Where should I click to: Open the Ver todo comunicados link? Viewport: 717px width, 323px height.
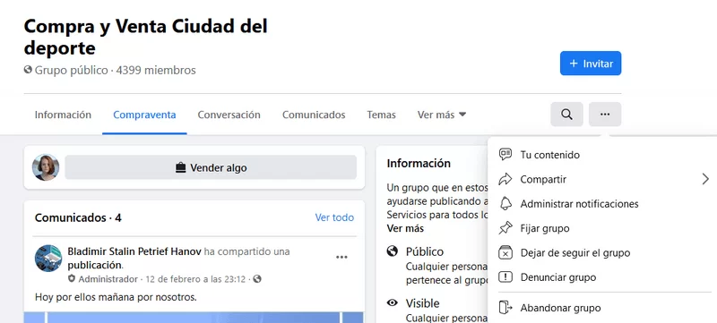pyautogui.click(x=334, y=217)
